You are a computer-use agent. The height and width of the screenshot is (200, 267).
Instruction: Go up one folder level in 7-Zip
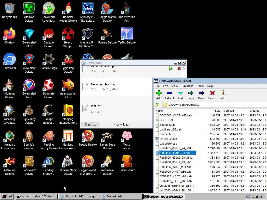(157, 105)
